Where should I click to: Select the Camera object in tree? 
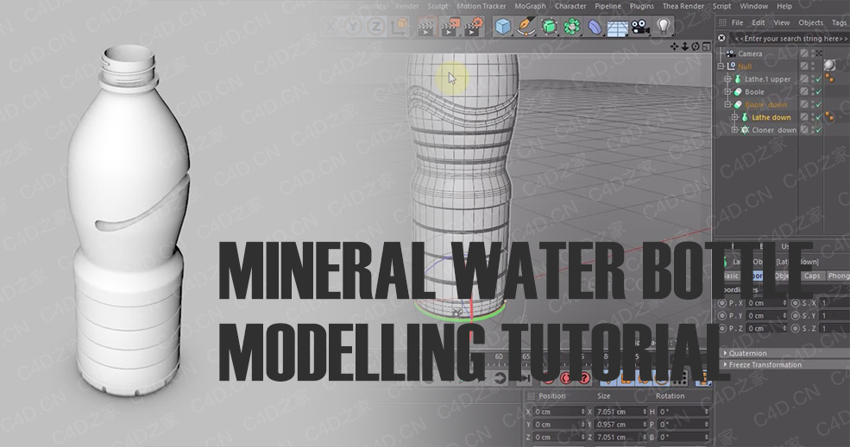[x=750, y=53]
